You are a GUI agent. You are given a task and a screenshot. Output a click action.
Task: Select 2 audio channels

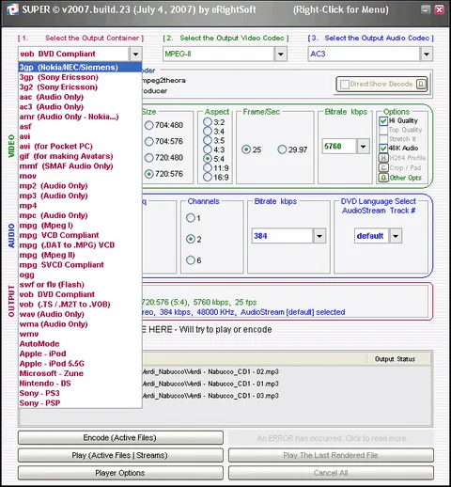click(191, 239)
